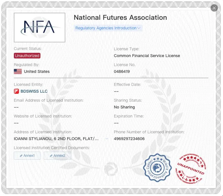Click Common Financial Service License text
This screenshot has width=223, height=196.
(x=147, y=56)
